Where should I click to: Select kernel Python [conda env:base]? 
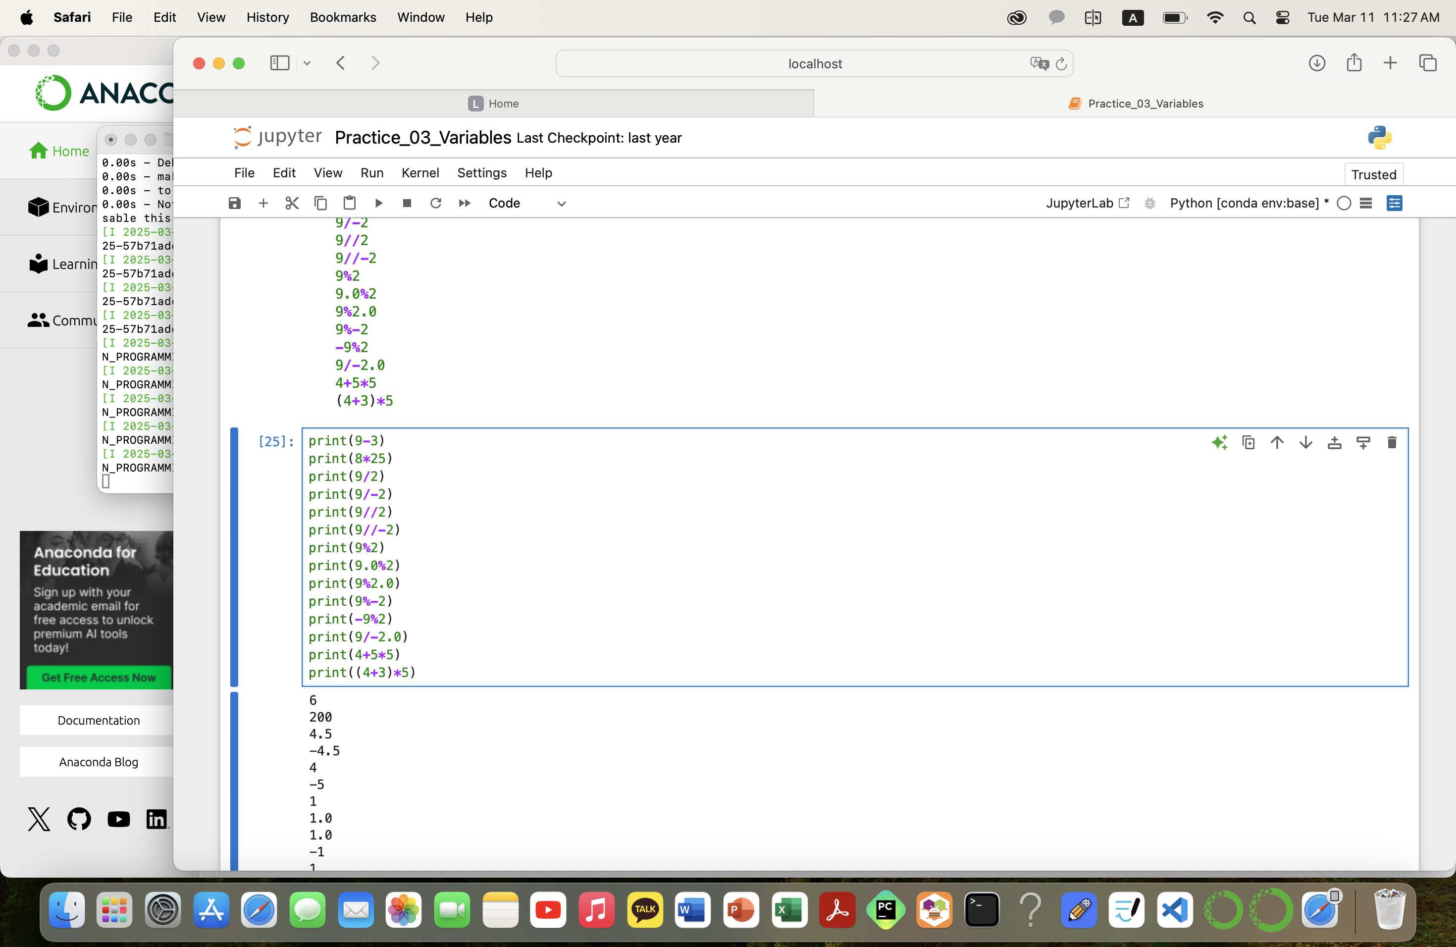coord(1248,203)
